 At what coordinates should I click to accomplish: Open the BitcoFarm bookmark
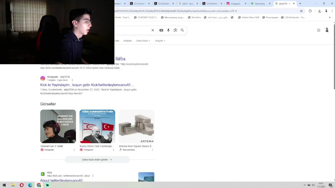click(x=194, y=17)
